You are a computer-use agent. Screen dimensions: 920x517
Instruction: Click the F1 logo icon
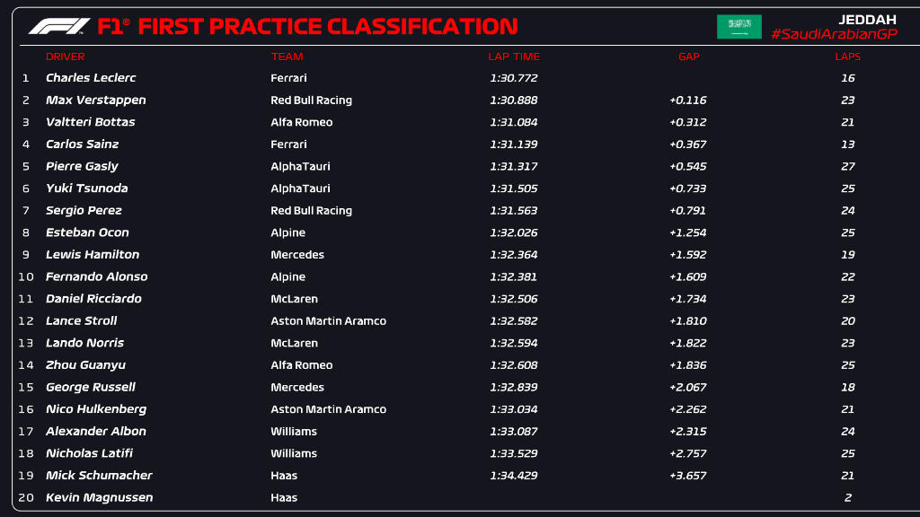coord(59,26)
